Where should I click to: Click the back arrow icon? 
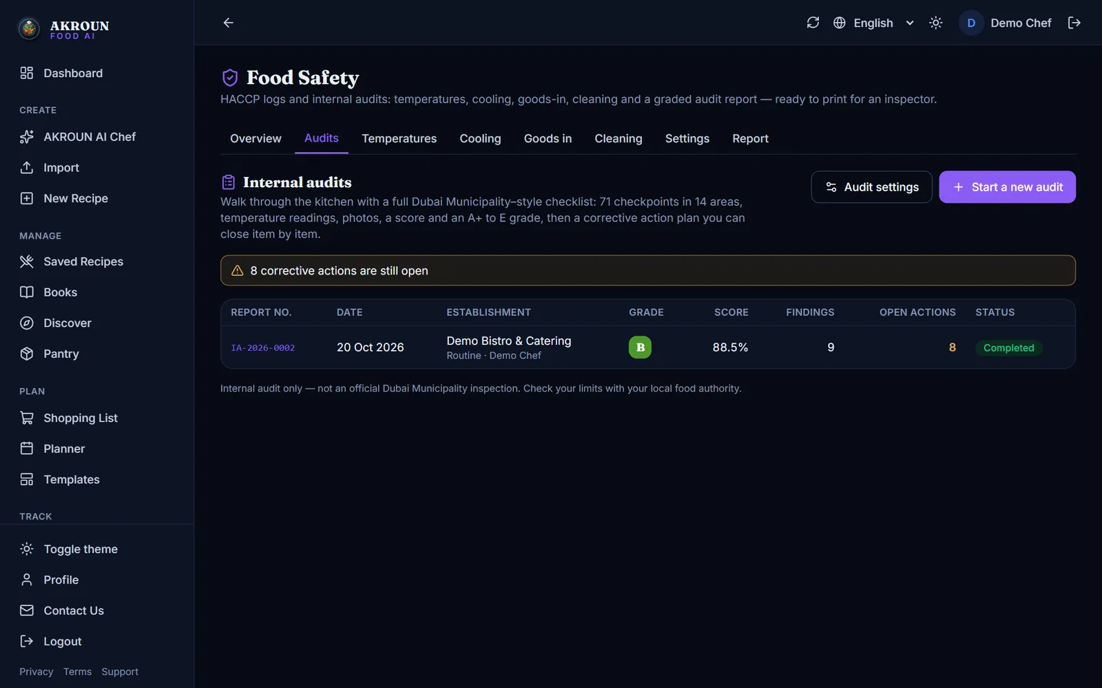[228, 23]
